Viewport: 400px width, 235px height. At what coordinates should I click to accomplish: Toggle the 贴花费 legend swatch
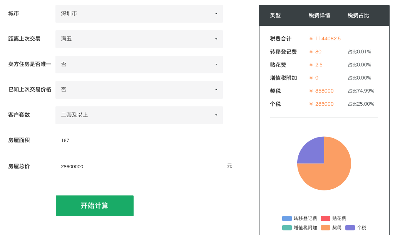pyautogui.click(x=326, y=218)
